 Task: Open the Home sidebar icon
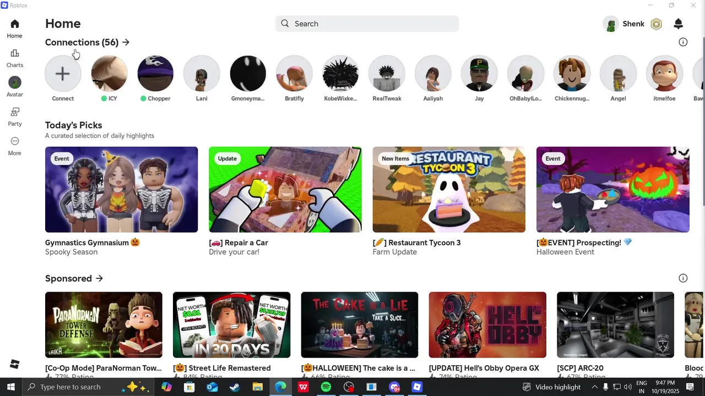coord(15,24)
